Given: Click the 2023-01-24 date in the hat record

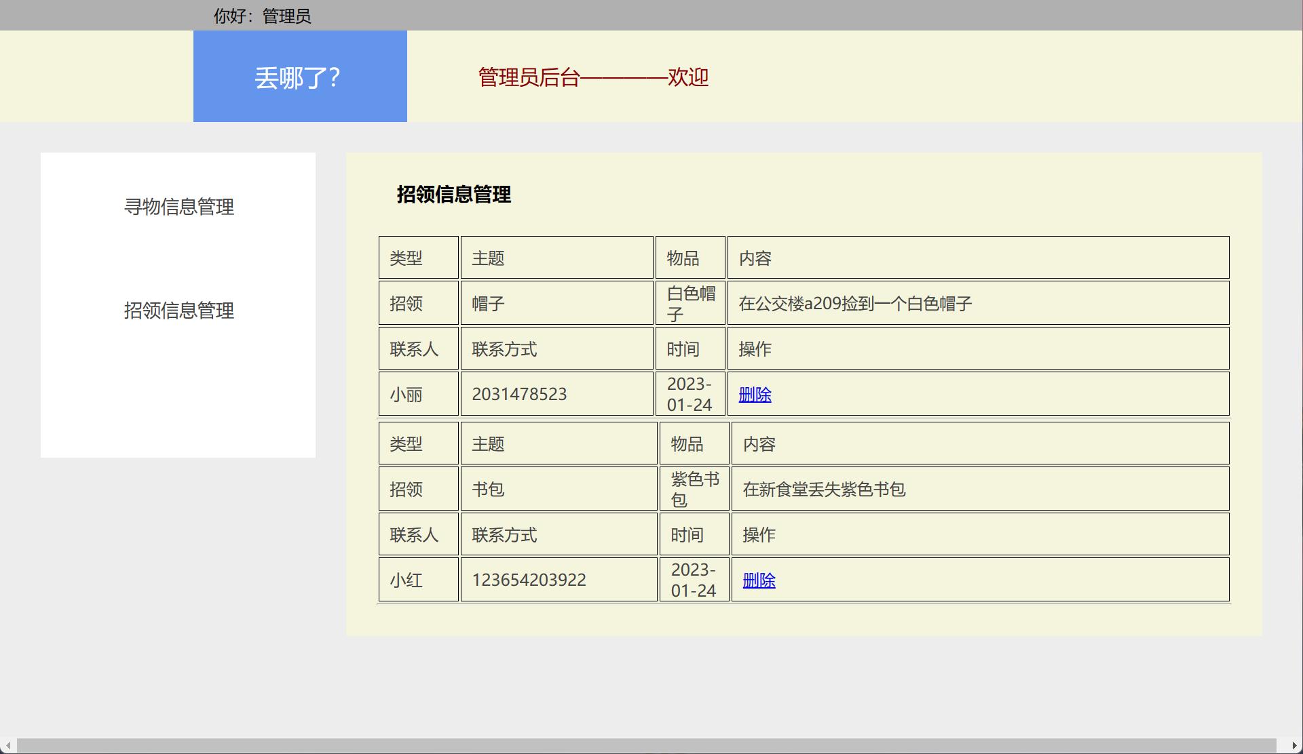Looking at the screenshot, I should pyautogui.click(x=690, y=393).
